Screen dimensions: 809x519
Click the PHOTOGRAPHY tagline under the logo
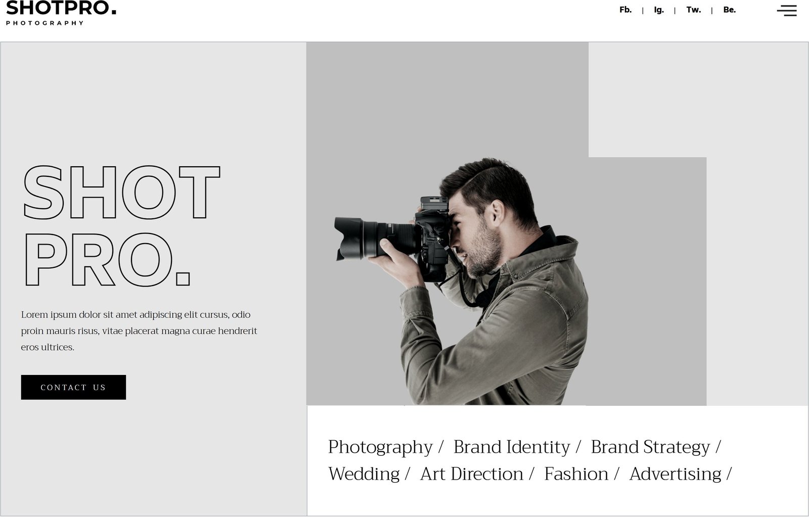point(44,23)
